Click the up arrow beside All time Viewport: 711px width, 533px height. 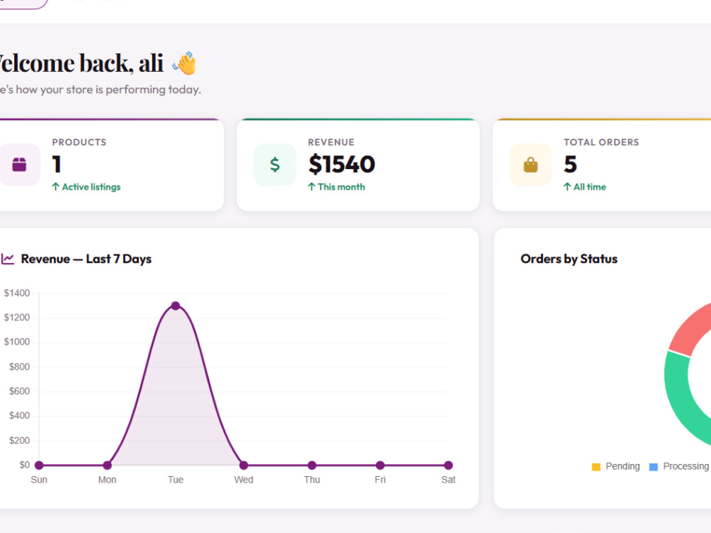567,187
